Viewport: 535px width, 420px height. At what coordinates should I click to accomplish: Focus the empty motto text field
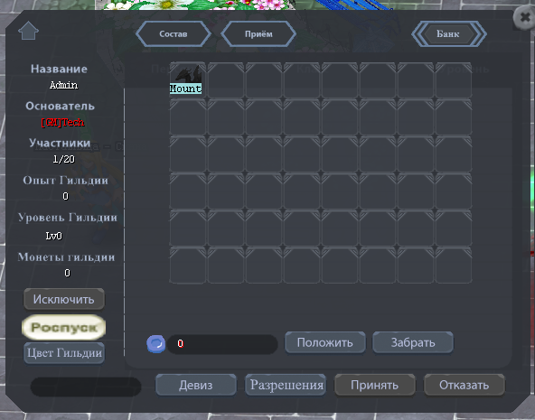point(86,387)
